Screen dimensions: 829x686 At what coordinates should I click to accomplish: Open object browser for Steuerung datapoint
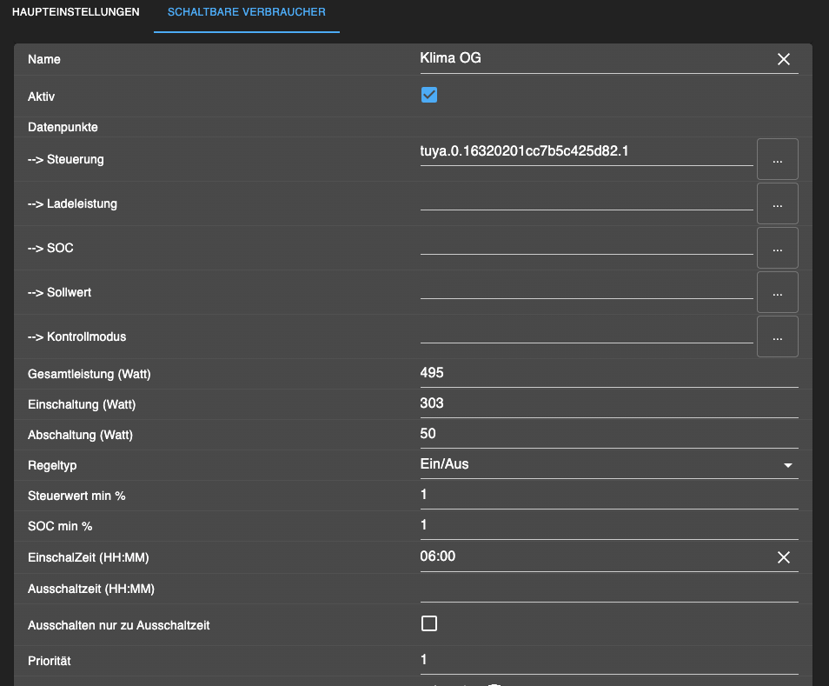tap(777, 159)
